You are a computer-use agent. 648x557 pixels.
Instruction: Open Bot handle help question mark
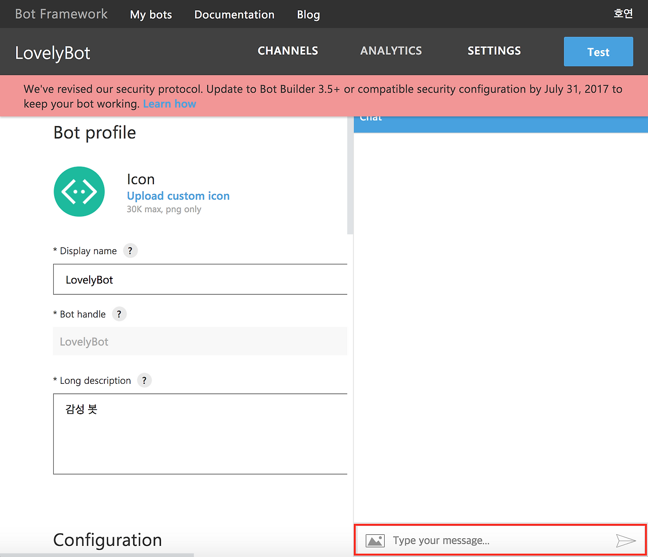coord(119,314)
